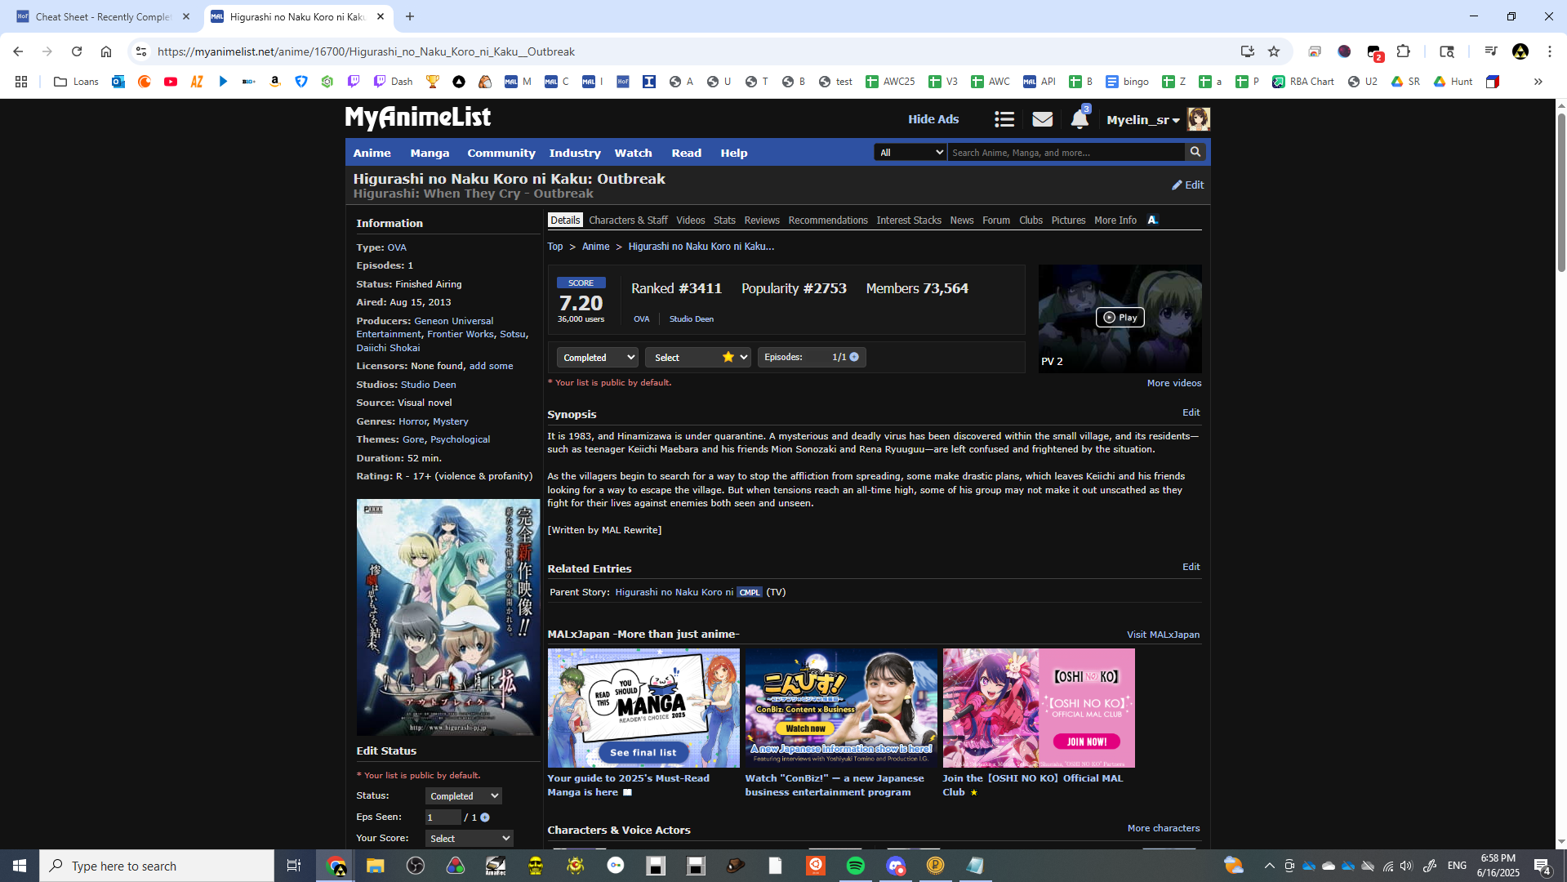Screen dimensions: 1567x882
Task: Open Task View on the taskbar
Action: pyautogui.click(x=294, y=866)
